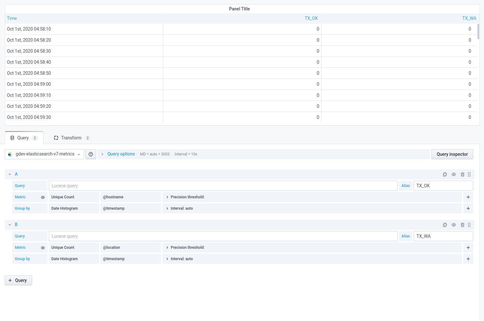484x321 pixels.
Task: Pick @timestamp field in query B Group by
Action: [131, 259]
